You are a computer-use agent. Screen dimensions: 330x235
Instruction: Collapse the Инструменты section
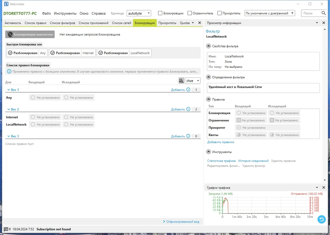pos(208,152)
